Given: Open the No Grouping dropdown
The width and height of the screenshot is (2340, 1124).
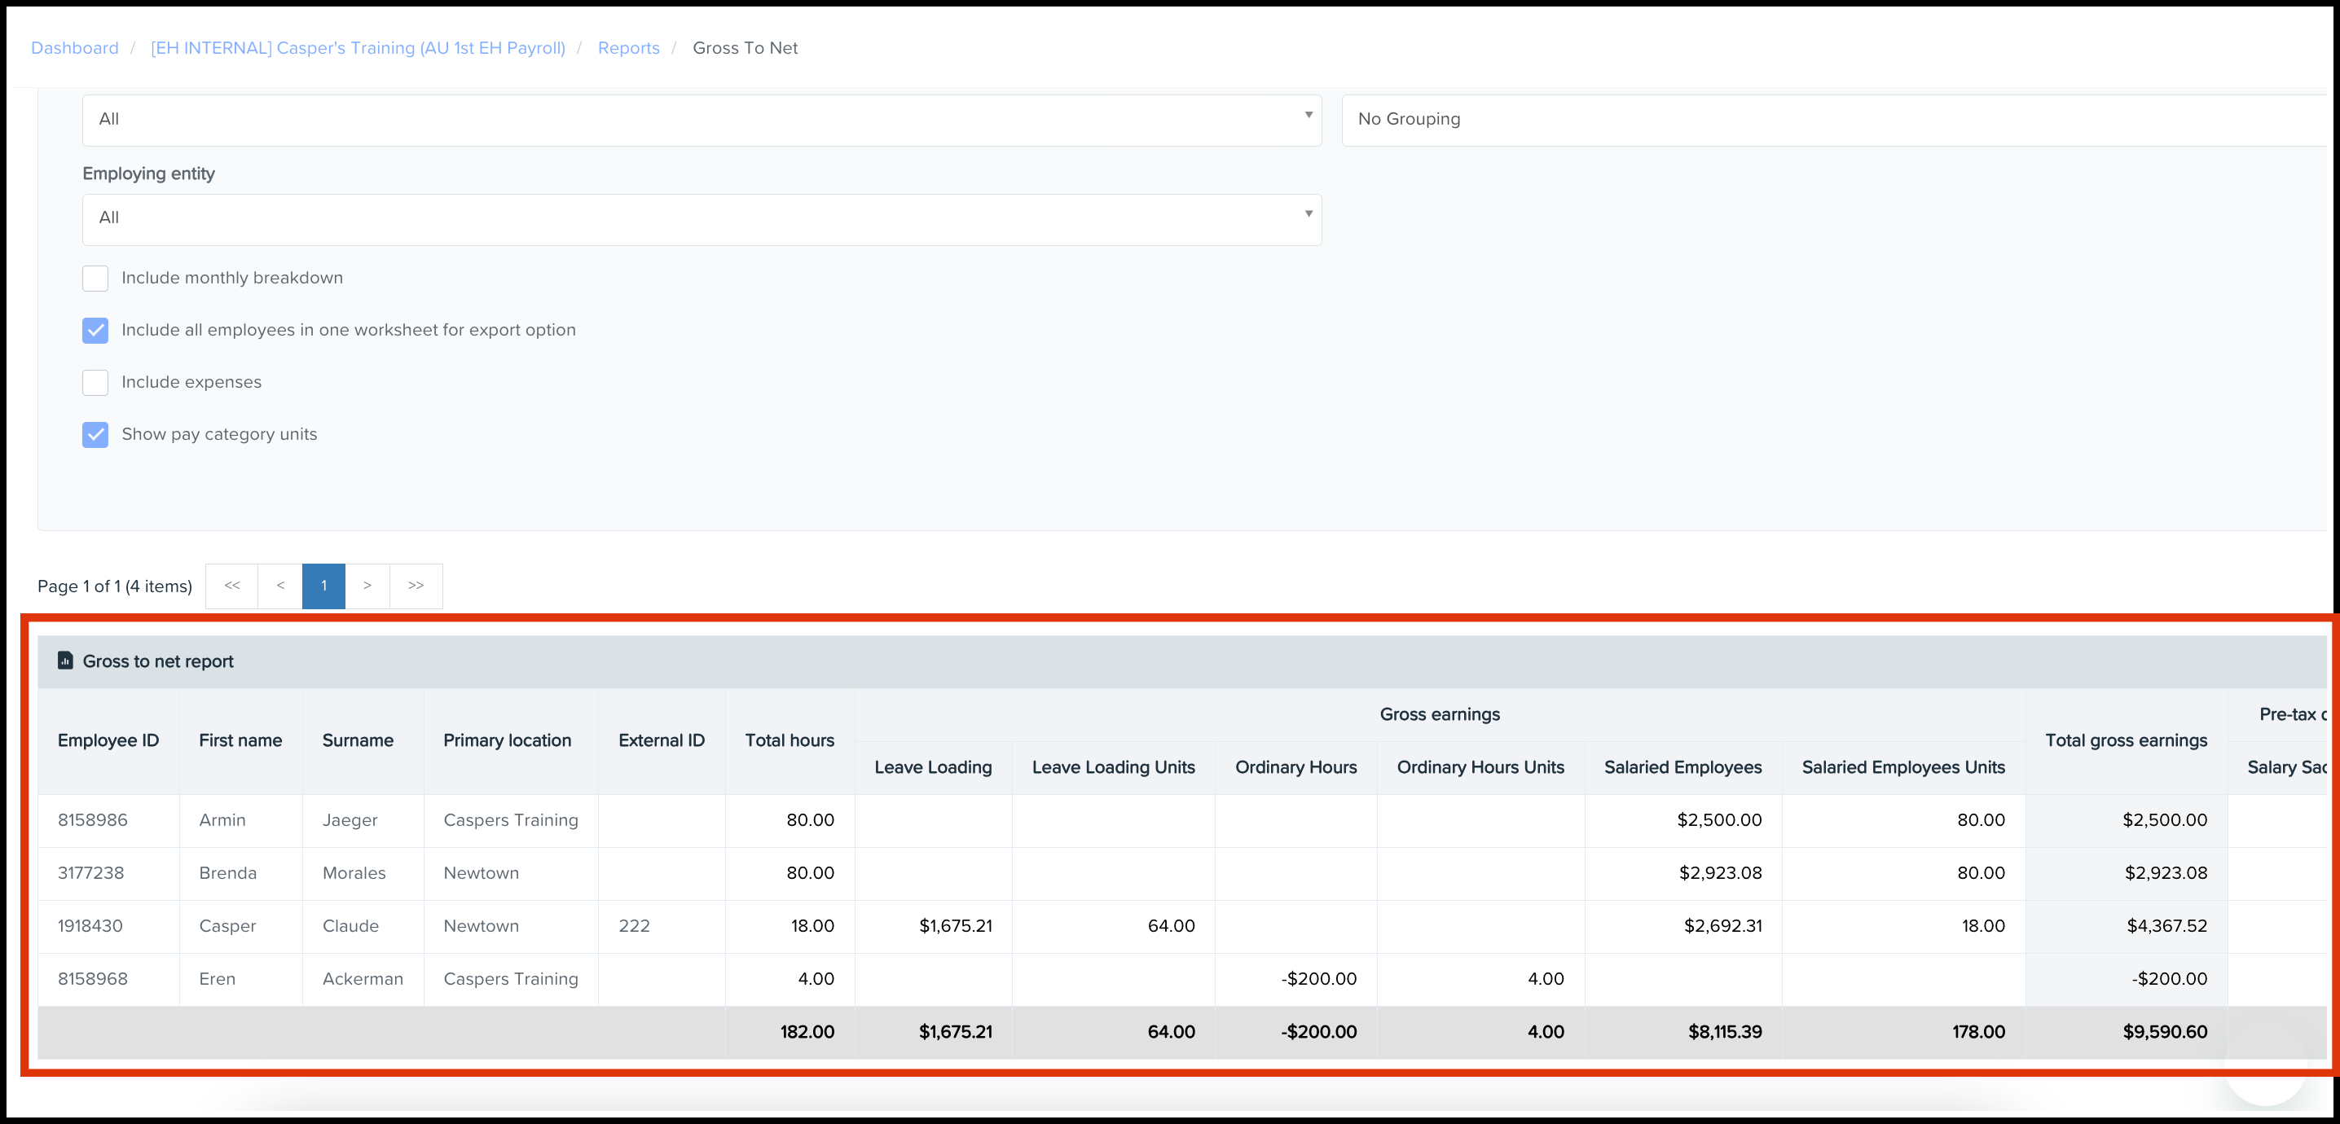Looking at the screenshot, I should 1835,120.
